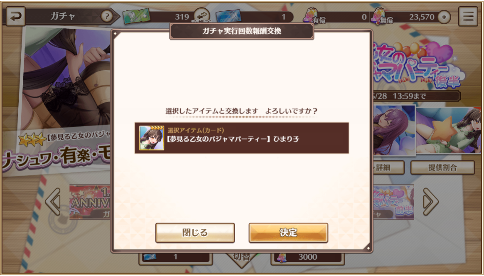Click the back arrow icon
This screenshot has height=276, width=484.
tap(15, 16)
